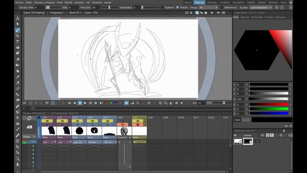
Task: Open Col5 lock dropdown arrow
Action: pyautogui.click(x=115, y=124)
